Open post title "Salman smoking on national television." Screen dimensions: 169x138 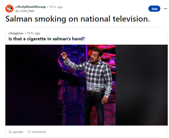[x=78, y=19]
